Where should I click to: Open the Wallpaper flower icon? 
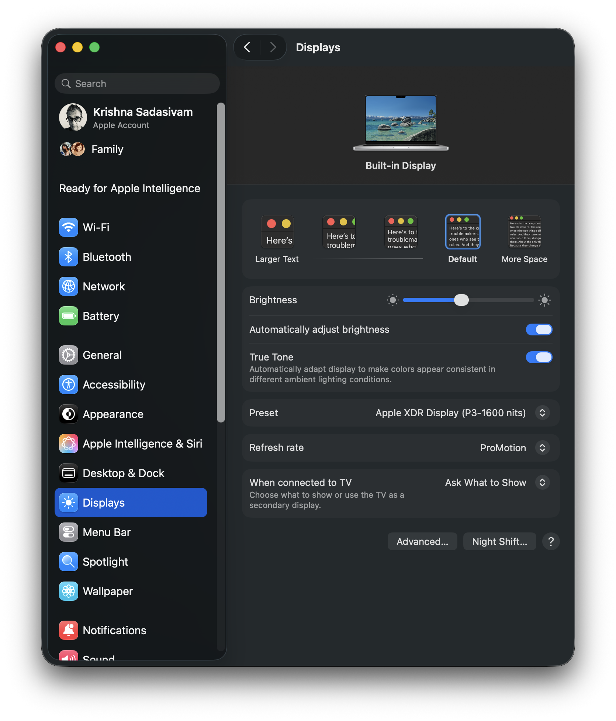(x=69, y=591)
